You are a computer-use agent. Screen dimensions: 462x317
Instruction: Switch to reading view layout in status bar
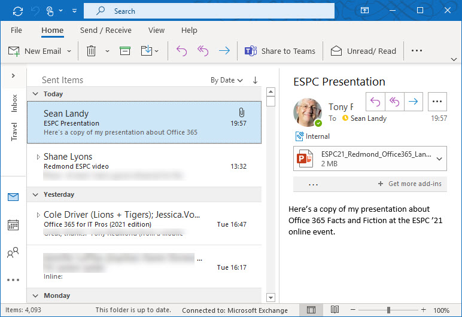pos(331,310)
